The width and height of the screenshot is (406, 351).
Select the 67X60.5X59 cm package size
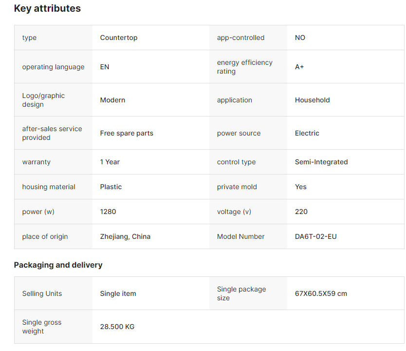(x=321, y=293)
